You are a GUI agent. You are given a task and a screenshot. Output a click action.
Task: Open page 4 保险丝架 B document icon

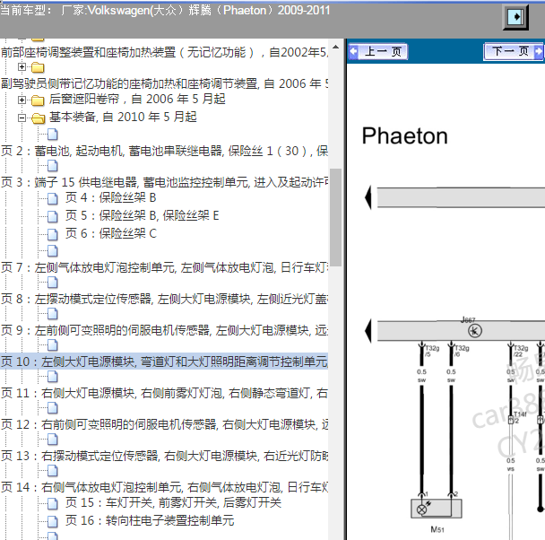click(53, 198)
